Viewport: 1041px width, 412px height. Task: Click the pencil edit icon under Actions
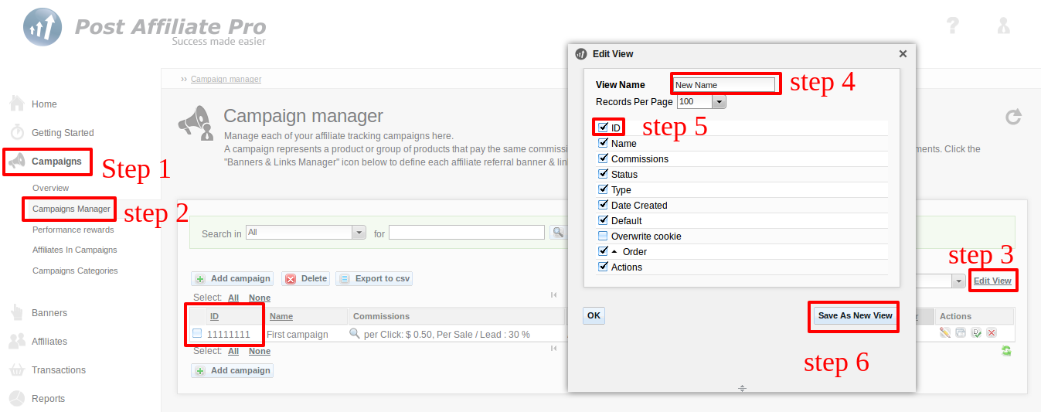(x=944, y=333)
